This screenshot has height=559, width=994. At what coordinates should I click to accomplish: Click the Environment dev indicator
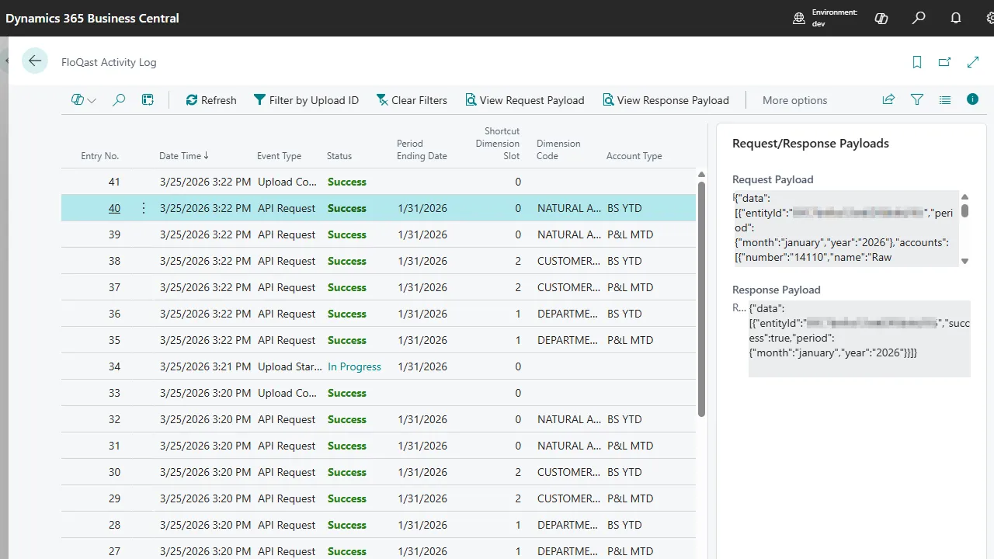825,18
